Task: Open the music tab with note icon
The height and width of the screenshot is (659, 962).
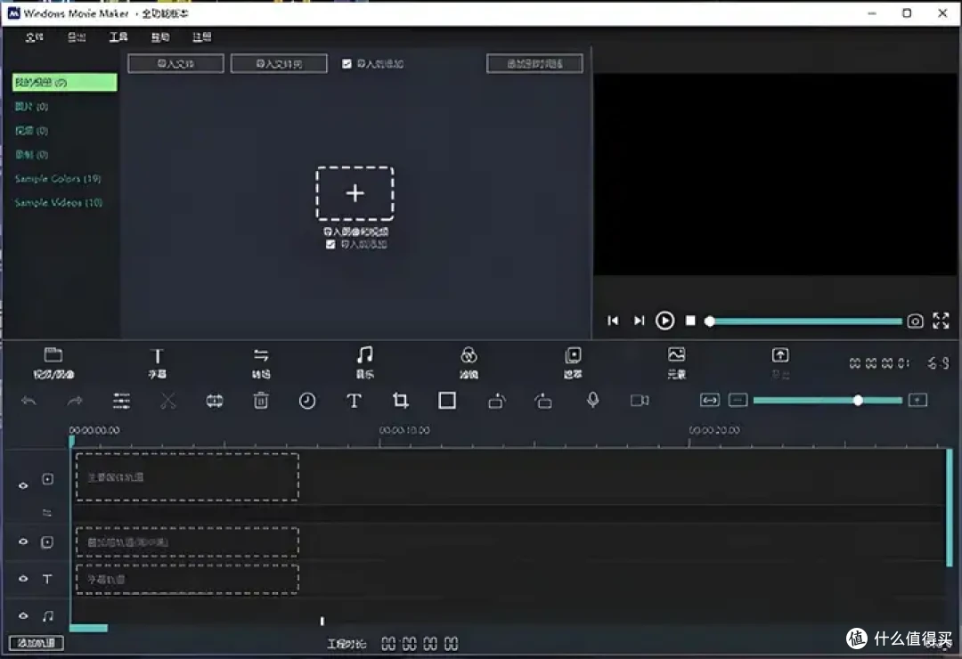Action: point(364,362)
